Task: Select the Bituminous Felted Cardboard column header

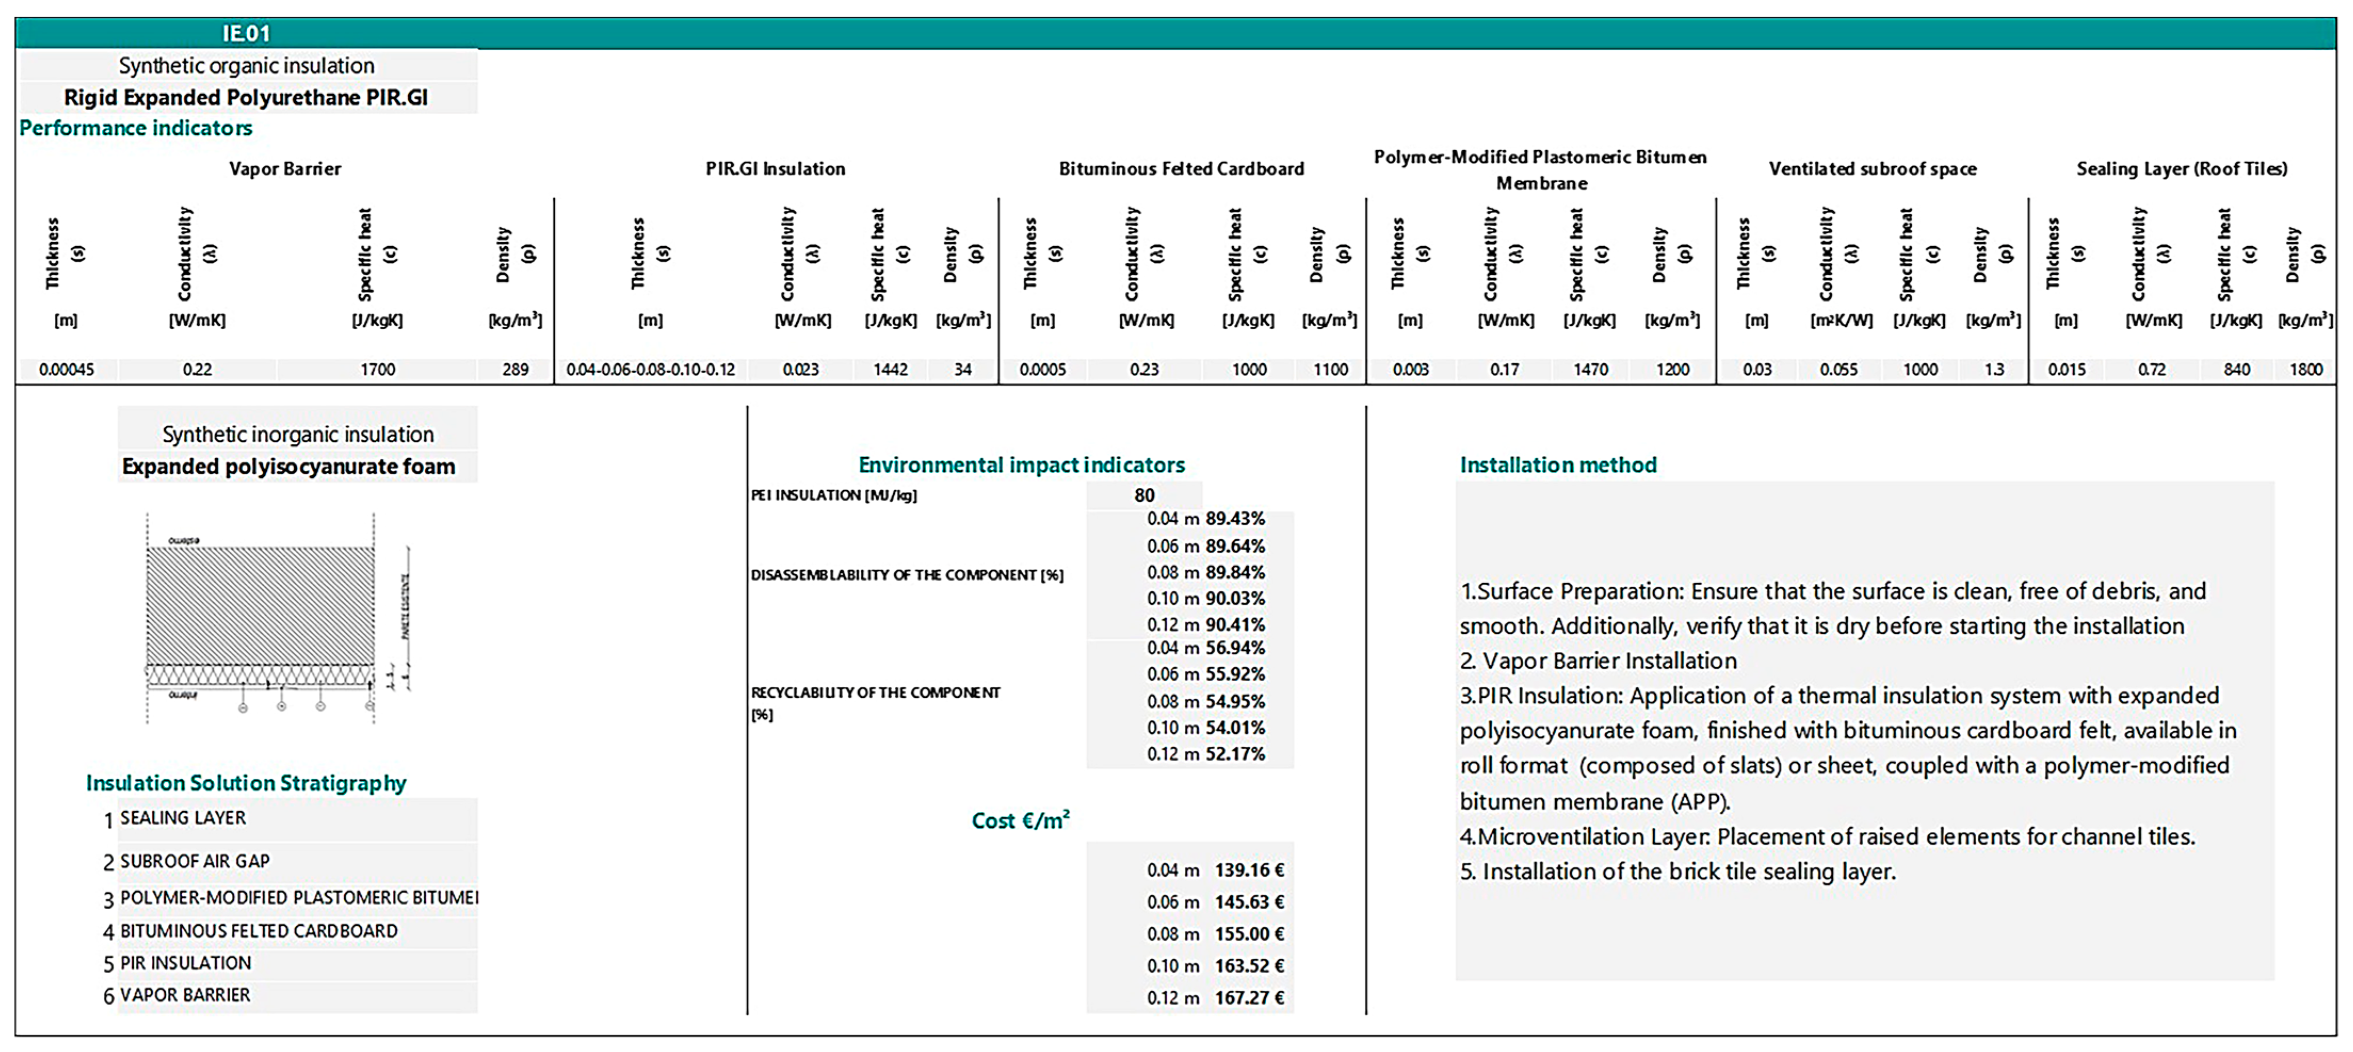Action: click(1181, 169)
